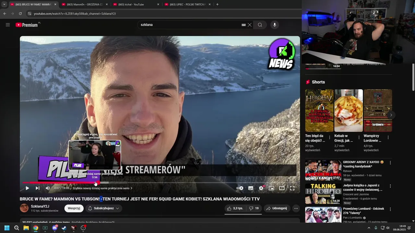Start voice search with the microphone
The image size is (415, 233).
(275, 25)
